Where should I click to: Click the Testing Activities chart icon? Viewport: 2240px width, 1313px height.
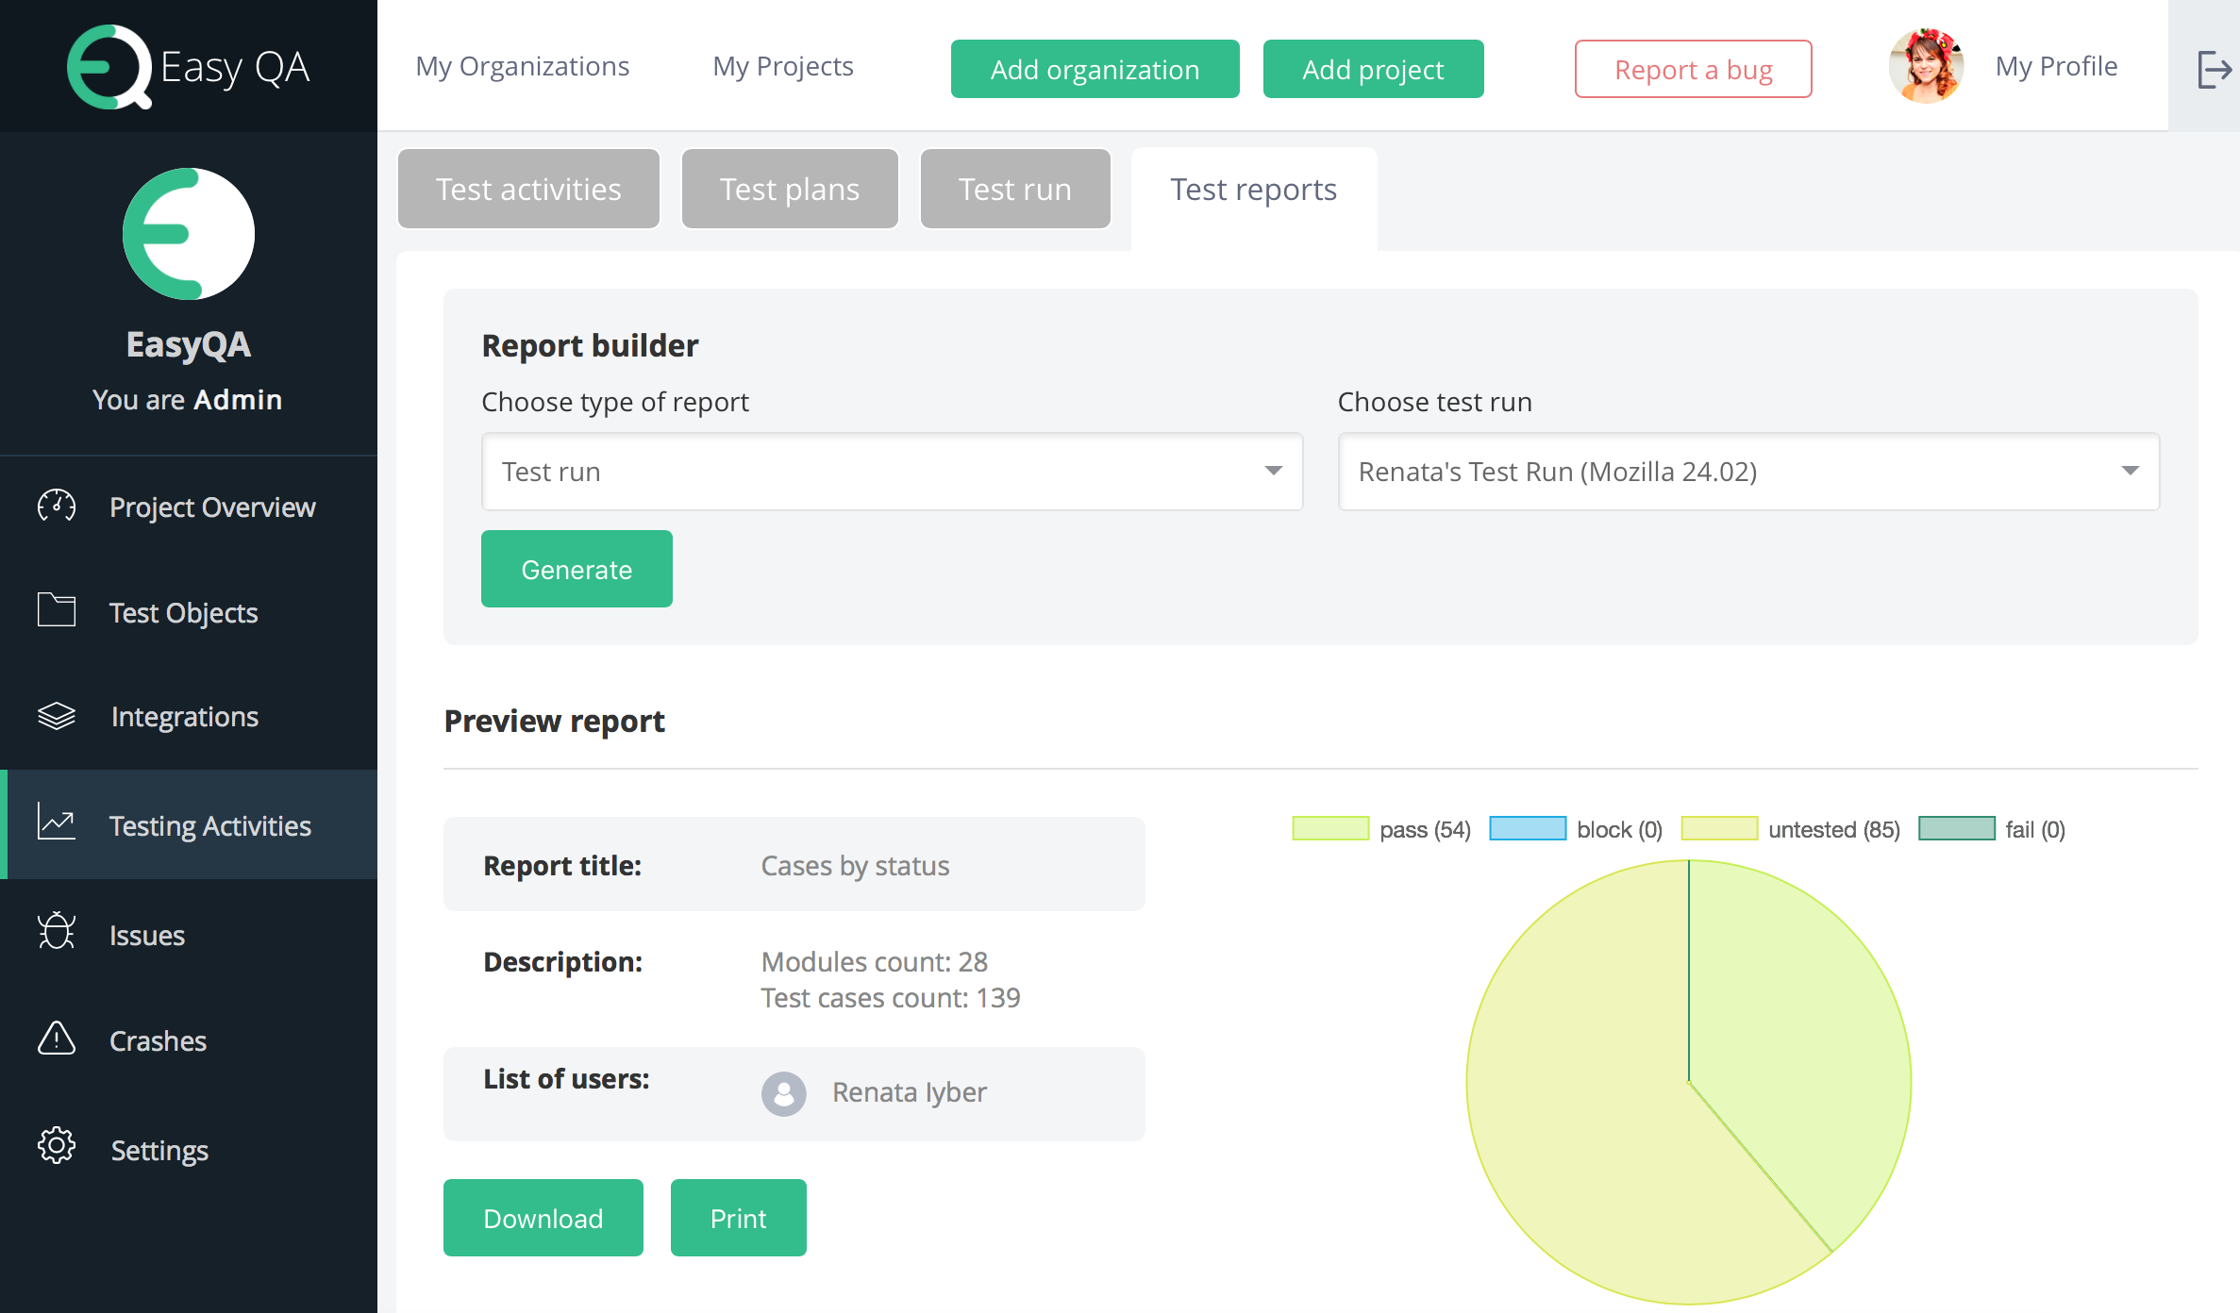57,822
